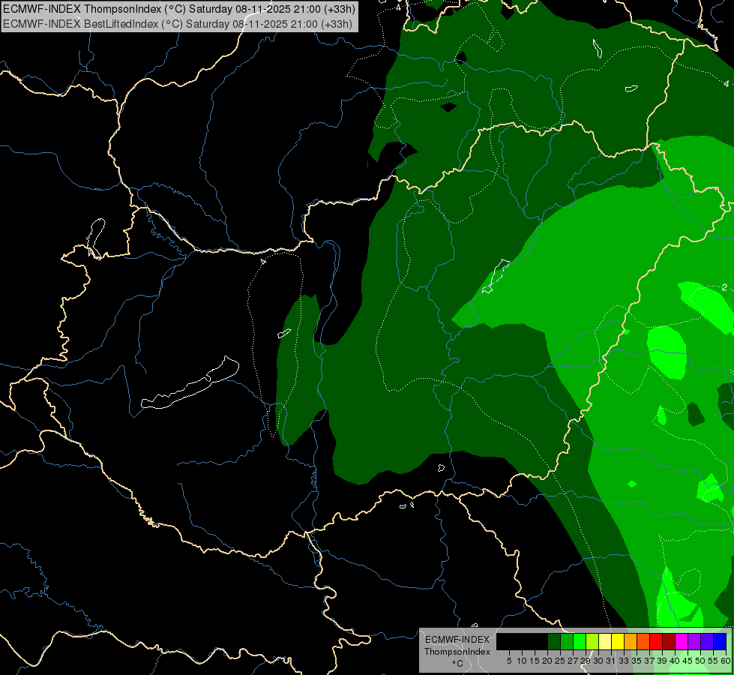
Task: Click the '27' tick label on the legend scale
Action: (573, 661)
